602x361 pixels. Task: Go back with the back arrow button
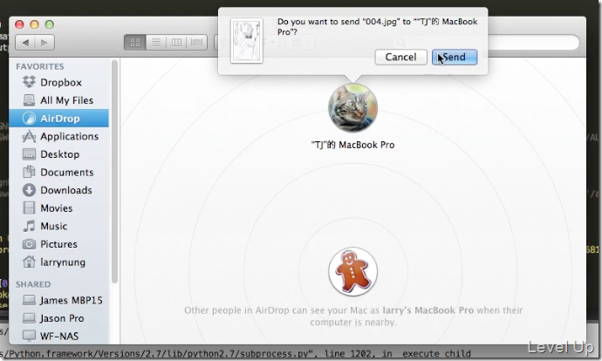click(25, 42)
